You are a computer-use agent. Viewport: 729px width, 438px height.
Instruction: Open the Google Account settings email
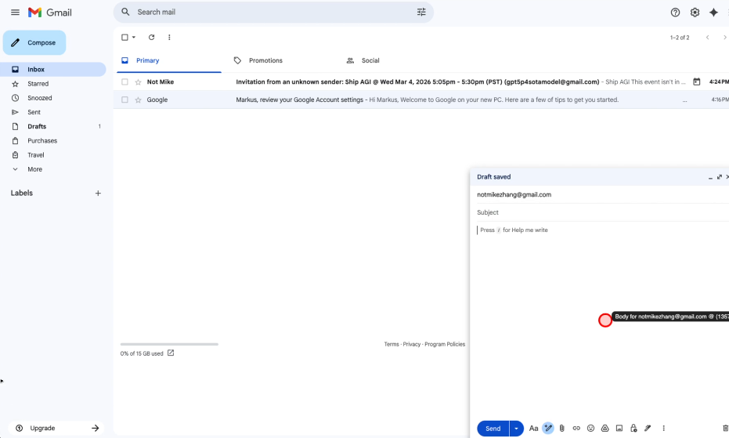pyautogui.click(x=421, y=100)
